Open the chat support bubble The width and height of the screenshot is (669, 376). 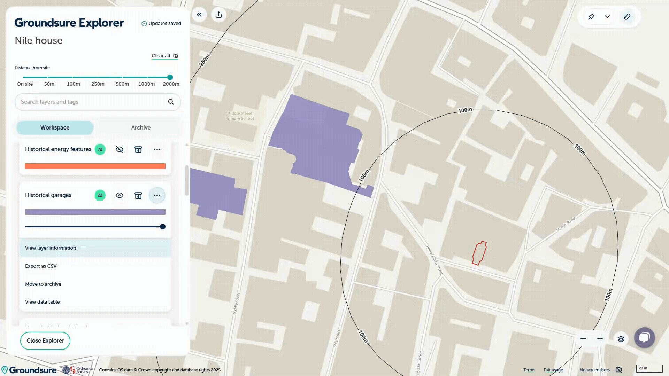coord(645,338)
